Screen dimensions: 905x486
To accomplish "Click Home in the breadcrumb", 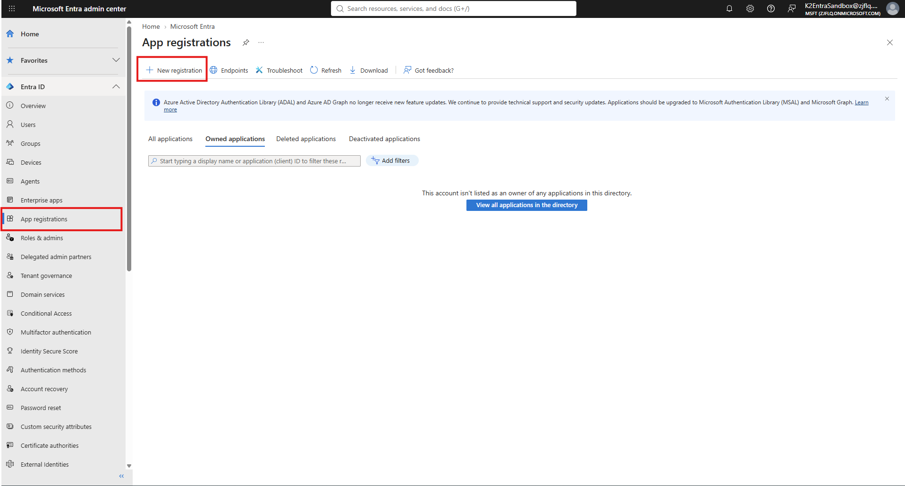I will coord(151,26).
